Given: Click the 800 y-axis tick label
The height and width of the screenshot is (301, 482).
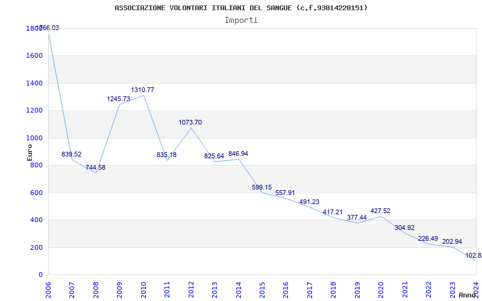Looking at the screenshot, I should point(37,165).
